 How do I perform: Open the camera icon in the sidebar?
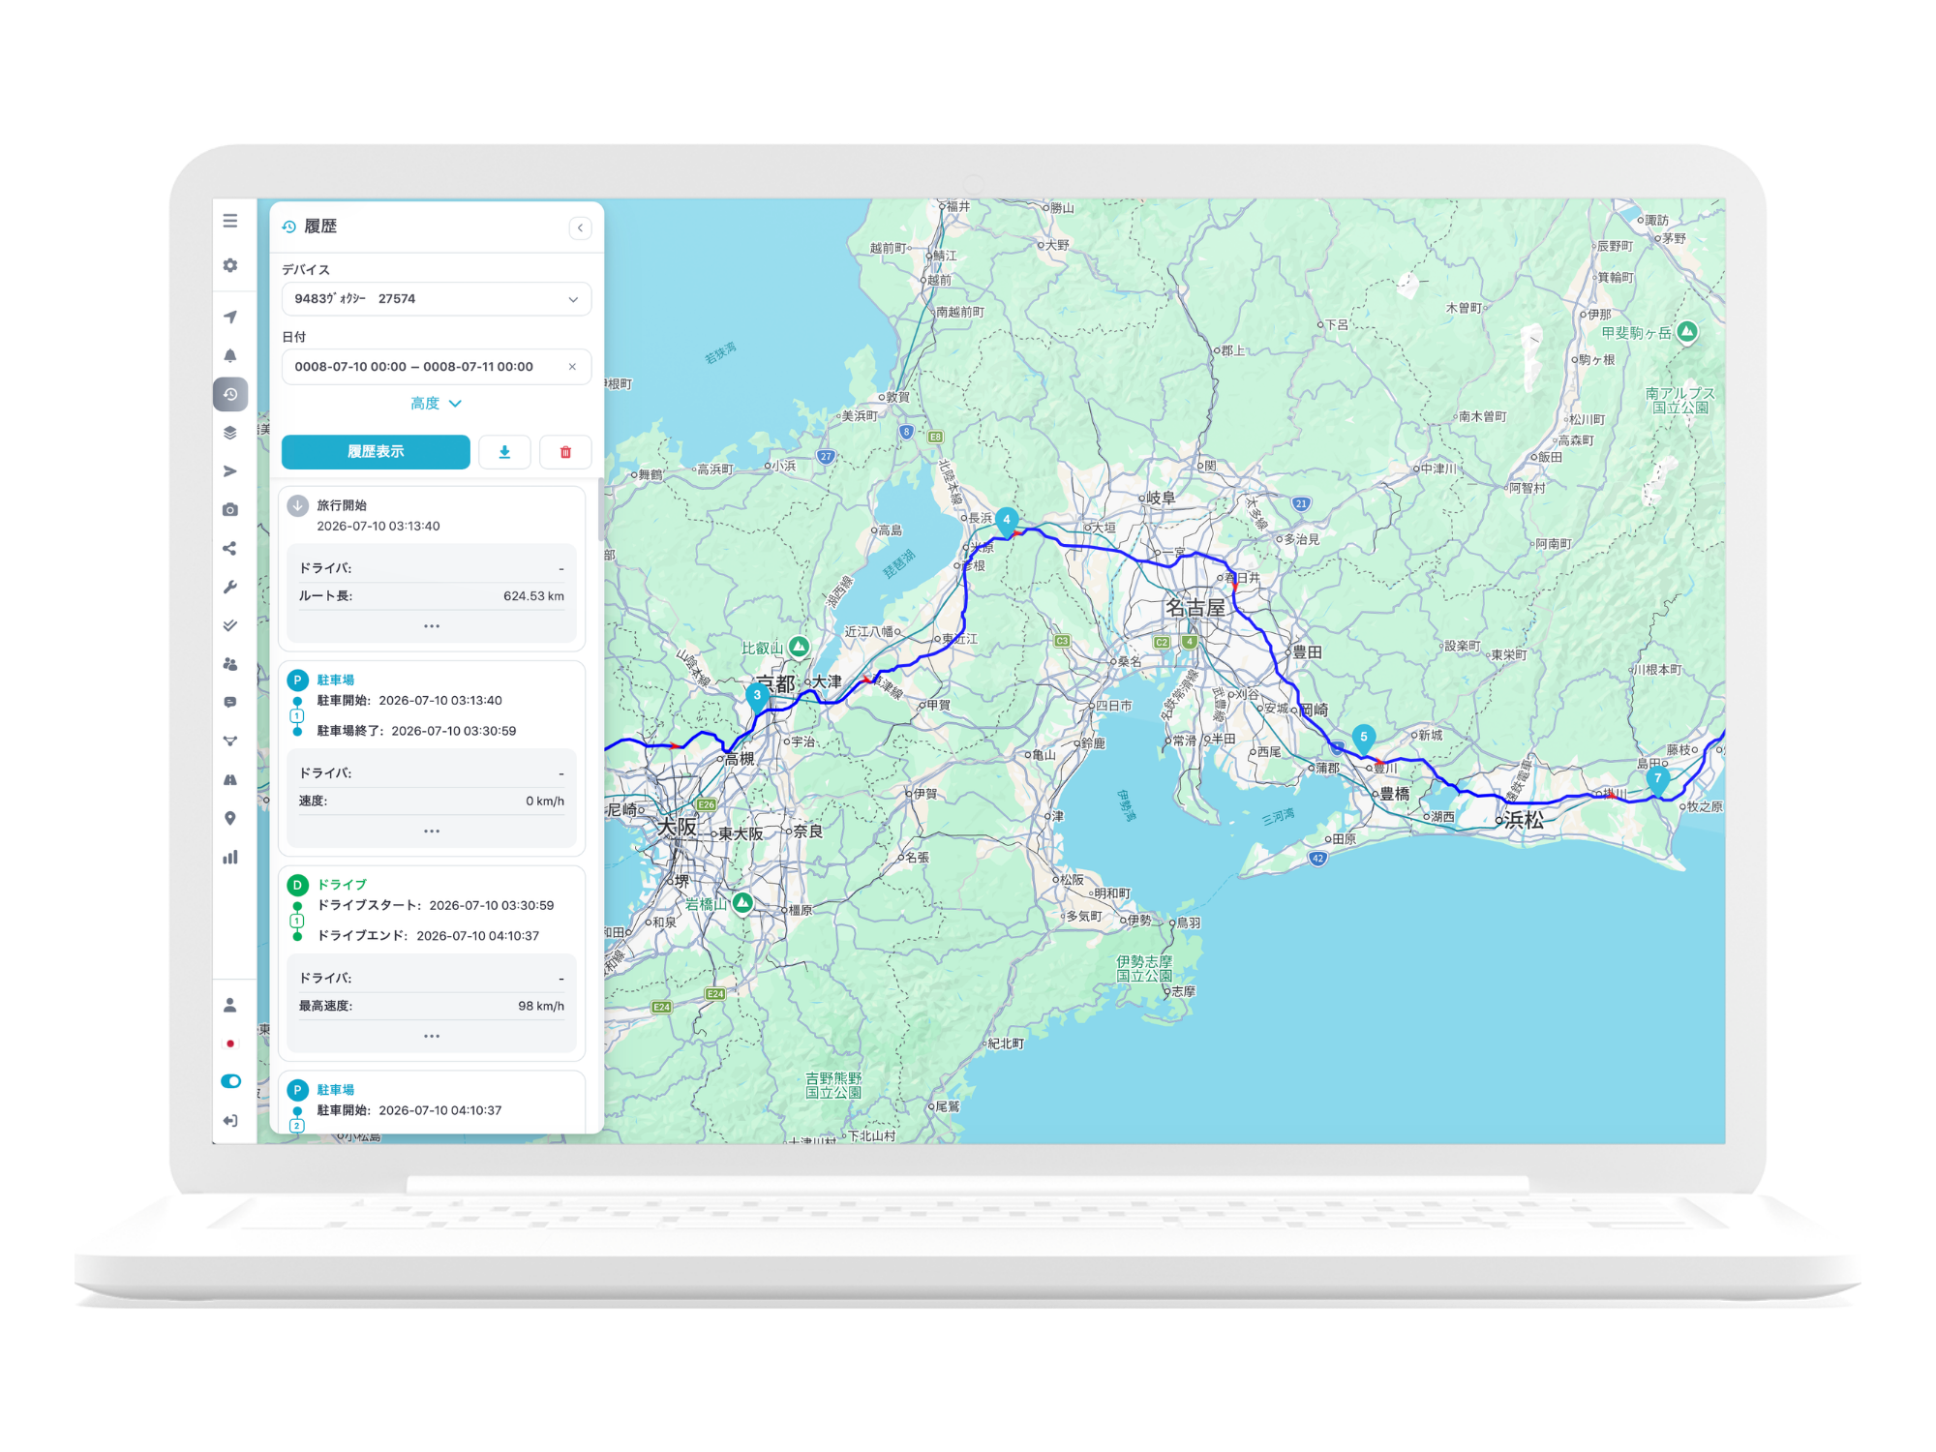230,510
